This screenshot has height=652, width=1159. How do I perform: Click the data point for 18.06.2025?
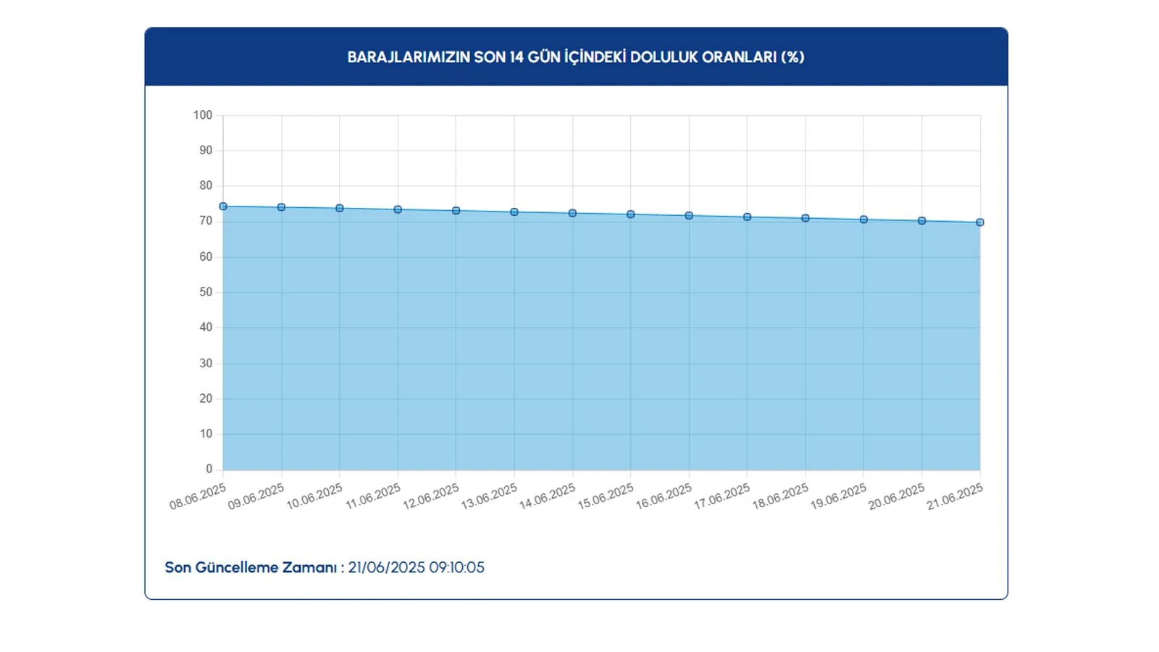pos(806,218)
